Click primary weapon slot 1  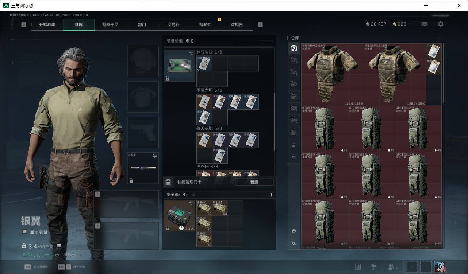[x=126, y=204]
